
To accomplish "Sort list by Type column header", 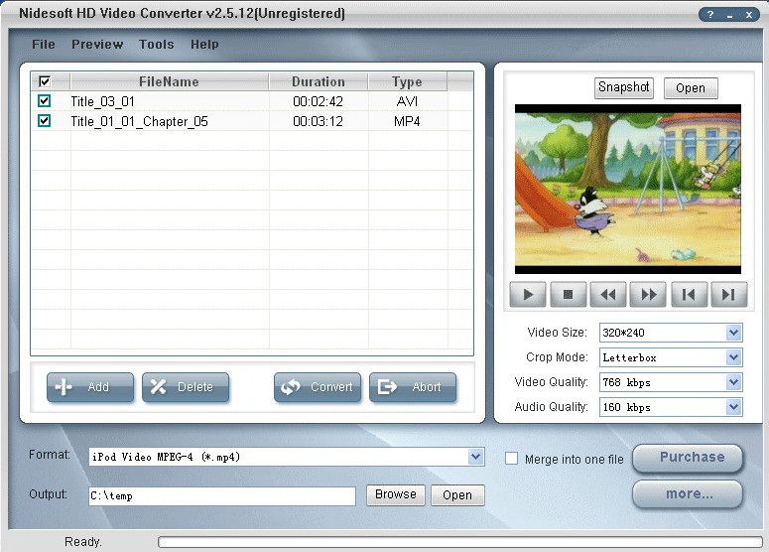I will [407, 81].
